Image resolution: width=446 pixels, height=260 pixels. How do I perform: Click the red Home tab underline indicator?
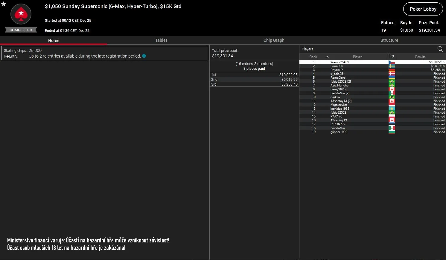pos(54,44)
